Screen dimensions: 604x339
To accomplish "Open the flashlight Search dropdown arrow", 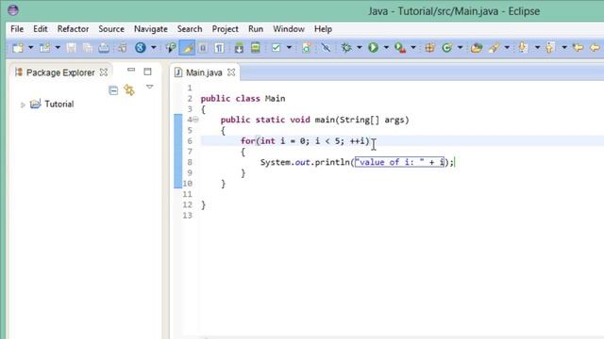I will pos(507,48).
